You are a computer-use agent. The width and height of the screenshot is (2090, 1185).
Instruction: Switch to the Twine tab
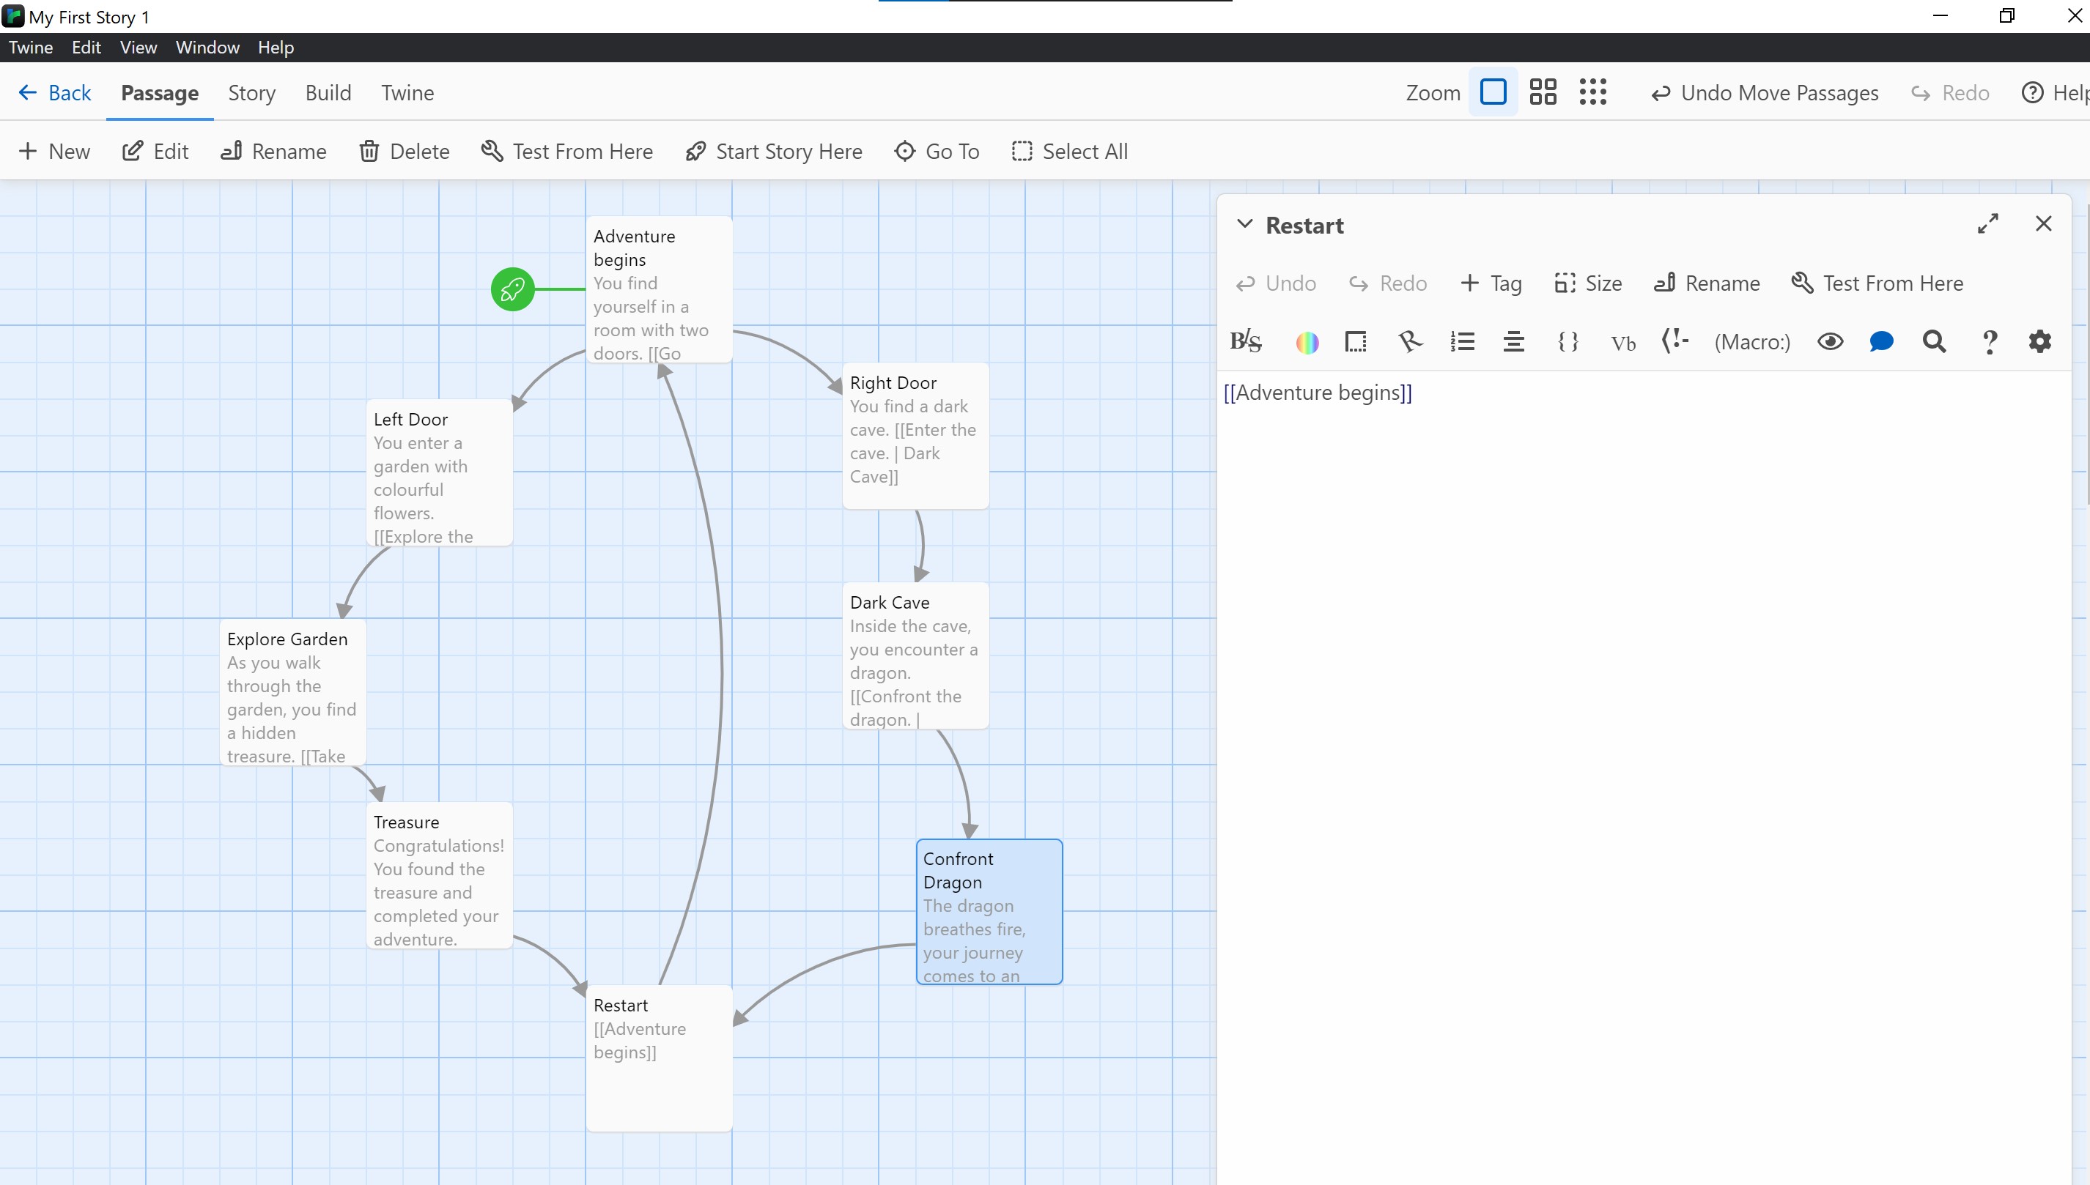coord(407,93)
